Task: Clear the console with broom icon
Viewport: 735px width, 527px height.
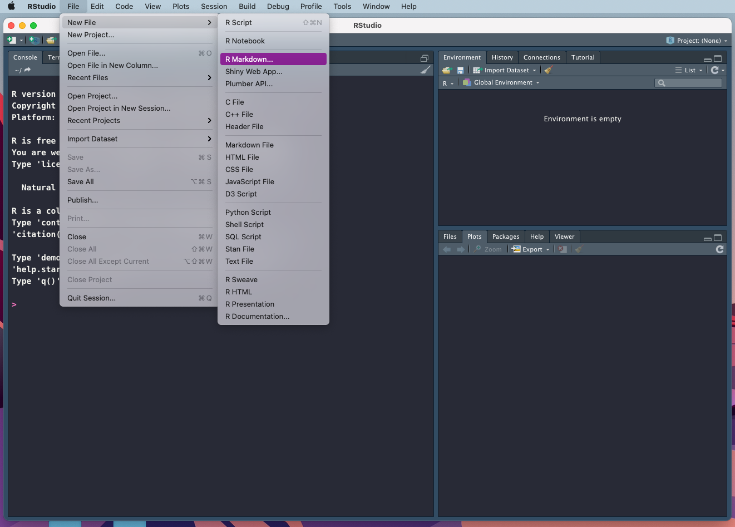Action: click(425, 70)
